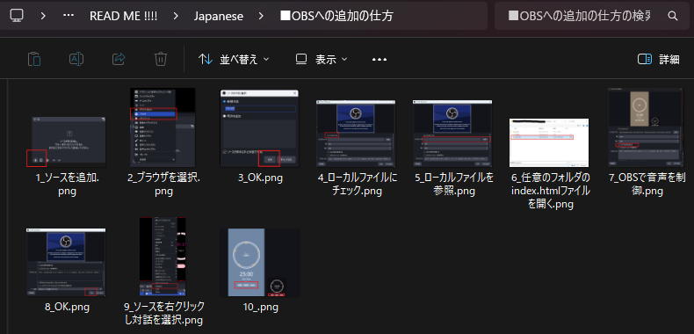This screenshot has width=694, height=334.
Task: Click file name 1_ソースを追加.png
Action: pyautogui.click(x=68, y=185)
